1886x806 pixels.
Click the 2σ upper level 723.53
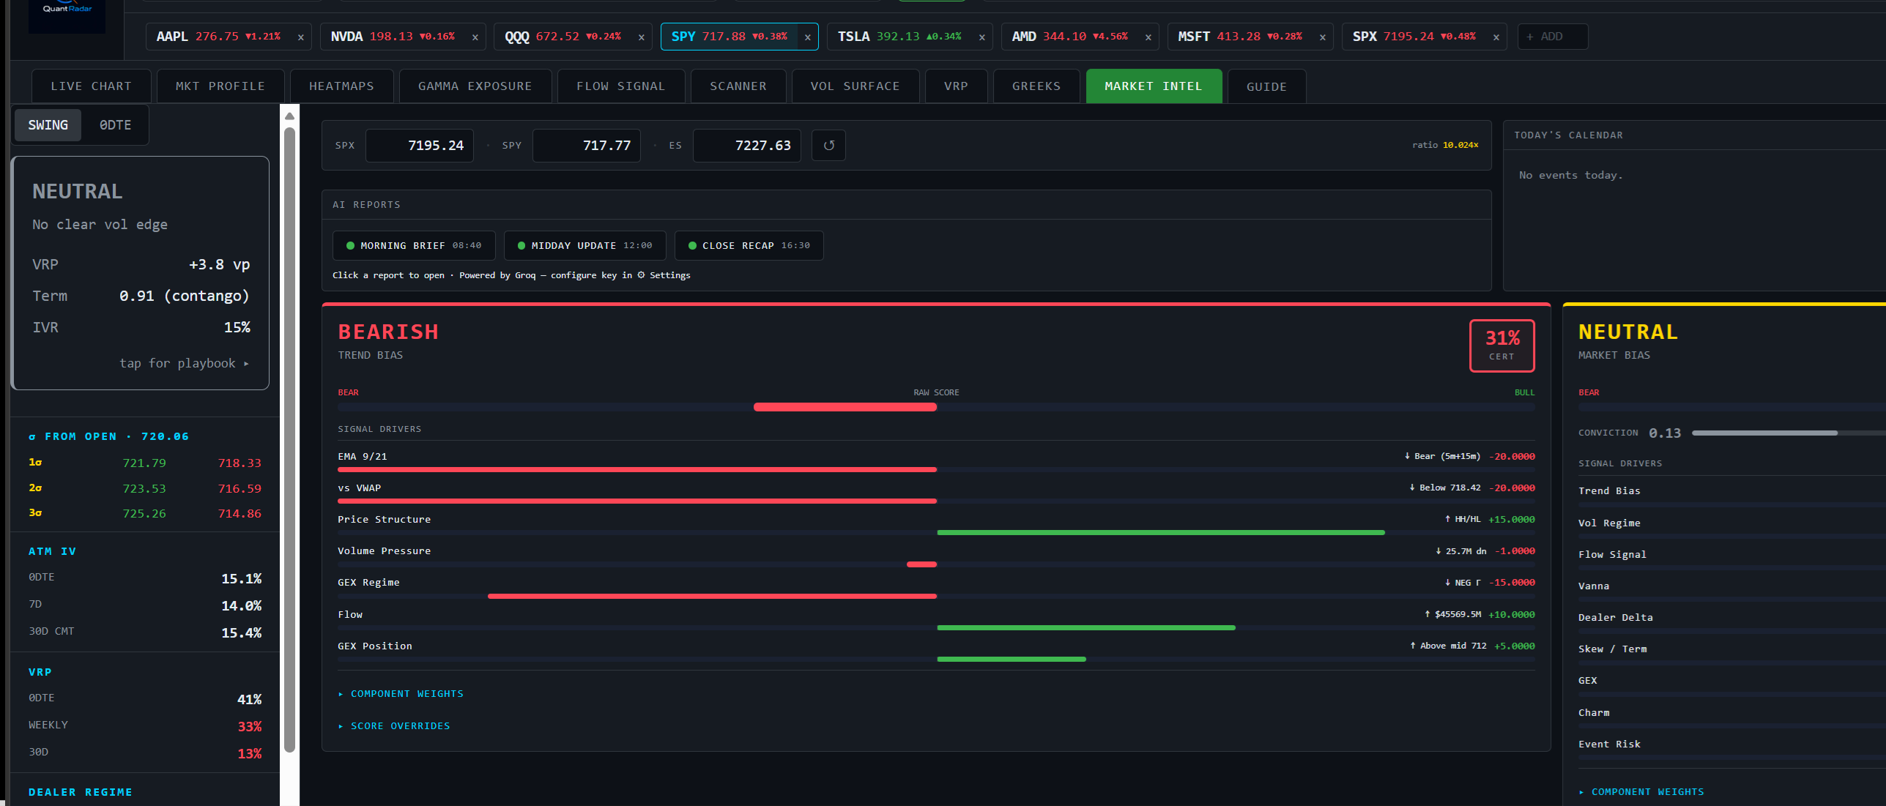[x=144, y=489]
